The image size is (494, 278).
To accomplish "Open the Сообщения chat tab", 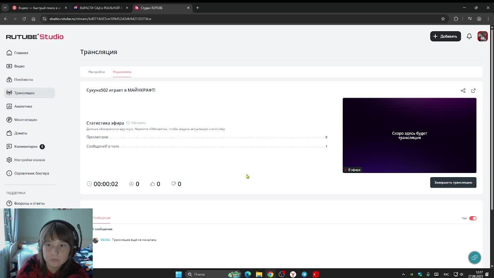I will [101, 218].
